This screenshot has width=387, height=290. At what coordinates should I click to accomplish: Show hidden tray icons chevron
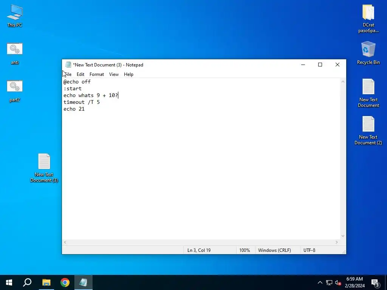coord(320,282)
